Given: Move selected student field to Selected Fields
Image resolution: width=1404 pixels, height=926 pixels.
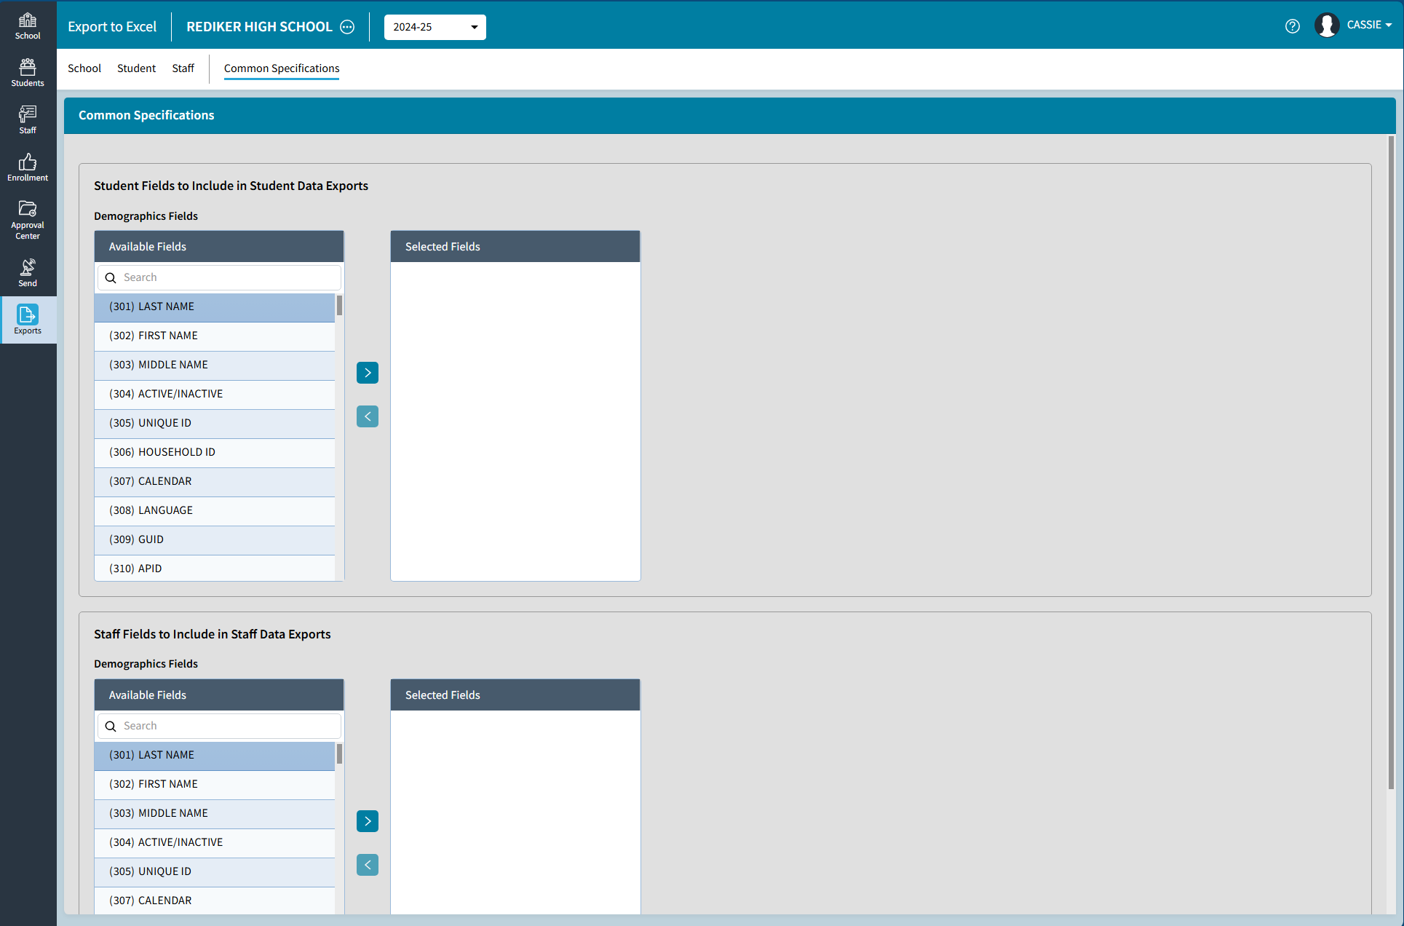Looking at the screenshot, I should tap(368, 373).
